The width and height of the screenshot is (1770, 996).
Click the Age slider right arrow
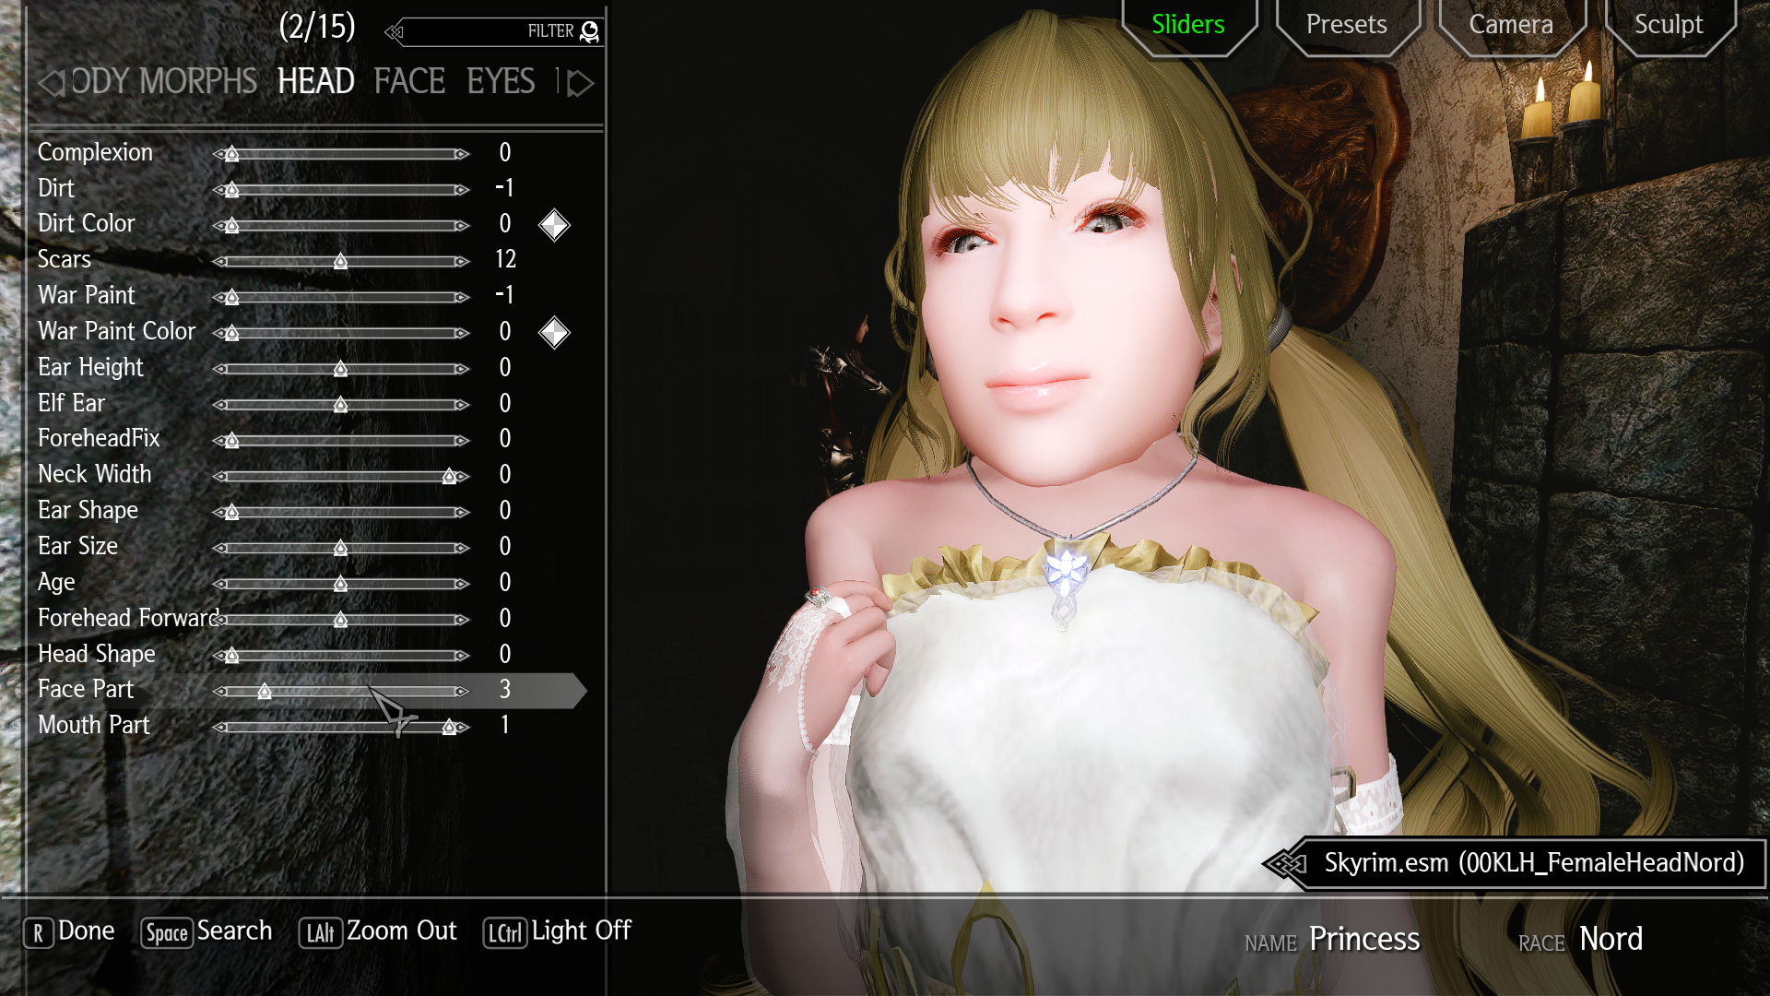(x=463, y=584)
